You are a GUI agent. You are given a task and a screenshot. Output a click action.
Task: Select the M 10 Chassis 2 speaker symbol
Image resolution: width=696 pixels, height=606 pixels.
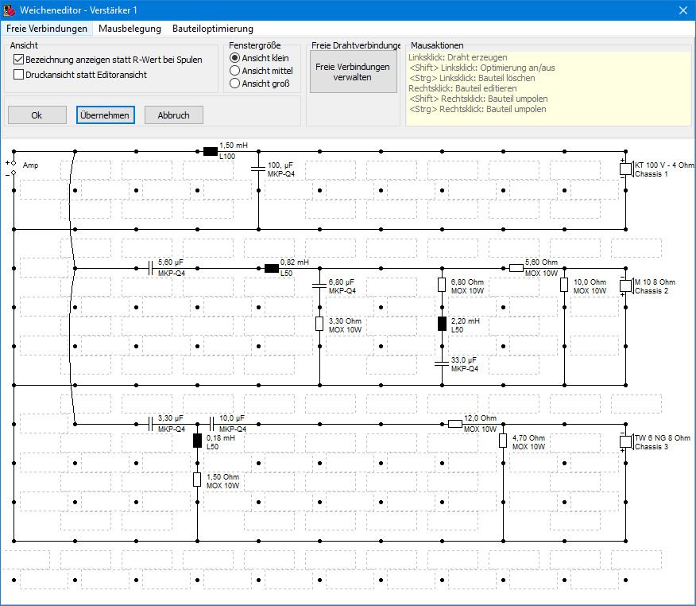[x=625, y=286]
